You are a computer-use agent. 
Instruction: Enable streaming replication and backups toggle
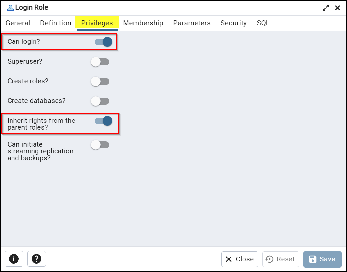[x=100, y=145]
